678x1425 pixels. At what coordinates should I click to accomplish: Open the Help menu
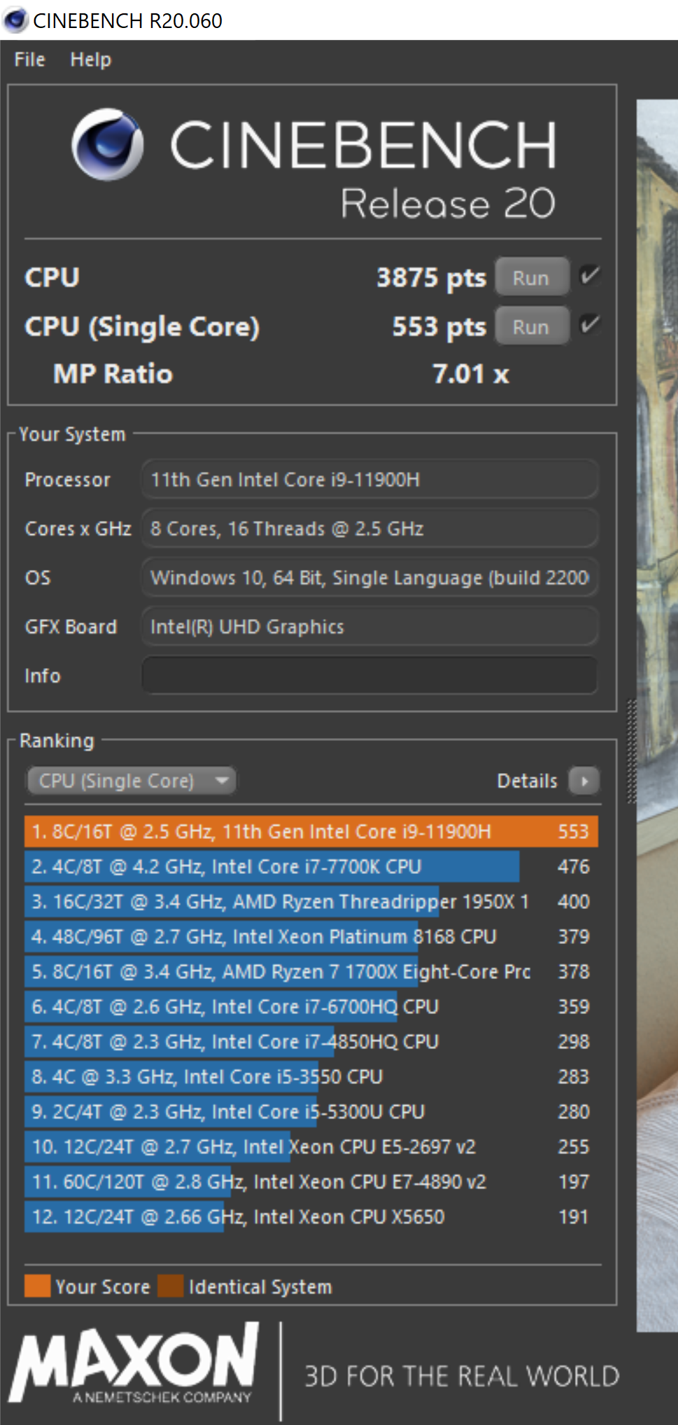pyautogui.click(x=90, y=60)
